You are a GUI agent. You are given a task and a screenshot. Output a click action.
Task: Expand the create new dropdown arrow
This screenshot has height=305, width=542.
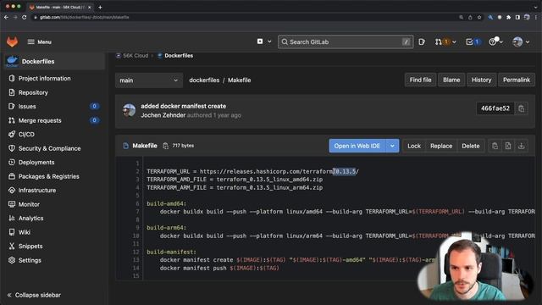point(269,42)
